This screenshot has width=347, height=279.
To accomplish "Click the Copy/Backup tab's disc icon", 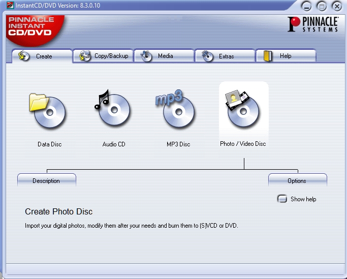I will click(x=85, y=56).
